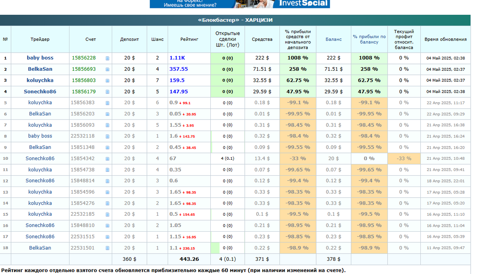Select the Трейдер column header
Image resolution: width=479 pixels, height=274 pixels.
coord(40,40)
